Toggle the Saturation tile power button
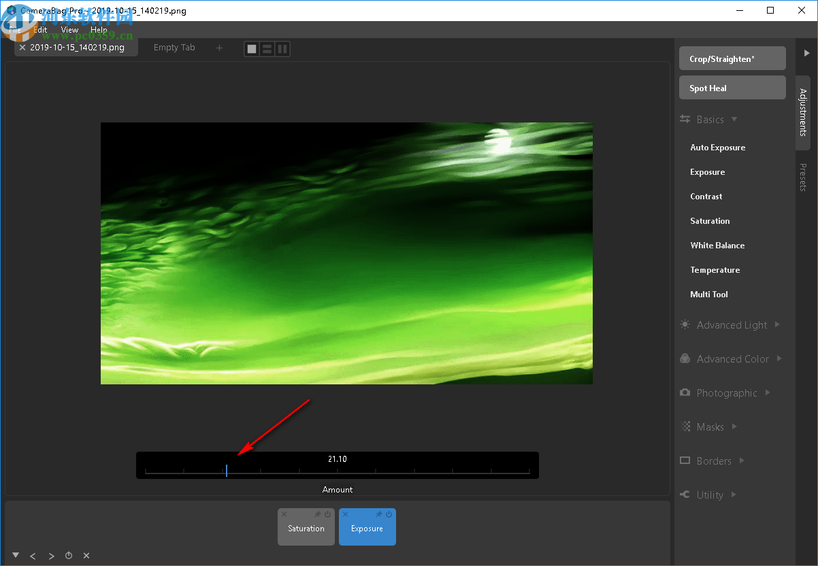 pyautogui.click(x=327, y=514)
